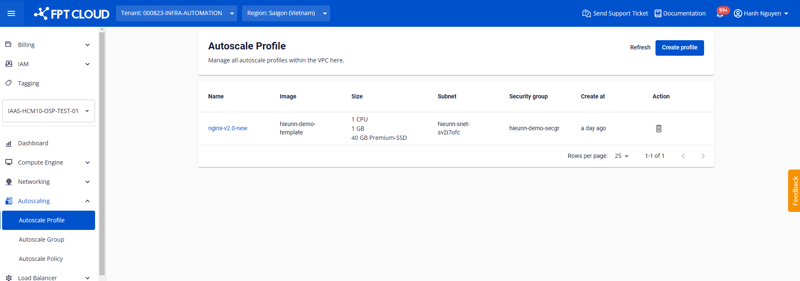Click the Refresh button

pos(640,48)
